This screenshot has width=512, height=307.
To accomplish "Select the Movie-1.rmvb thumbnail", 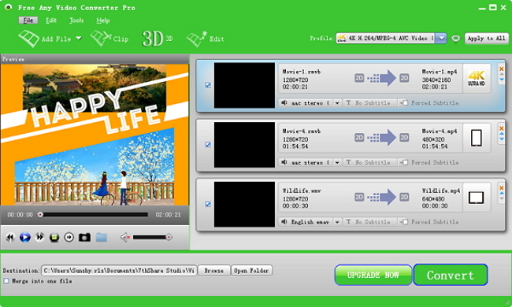I will [x=244, y=85].
